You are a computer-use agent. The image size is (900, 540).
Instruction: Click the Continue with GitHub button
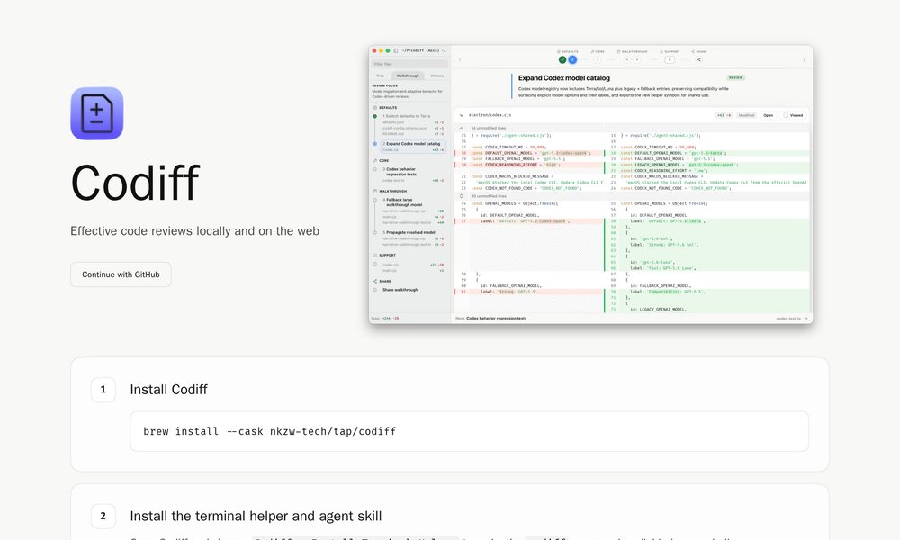(x=121, y=274)
